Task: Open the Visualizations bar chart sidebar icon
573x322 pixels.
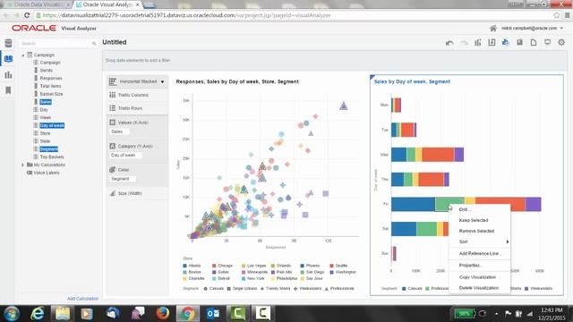Action: tap(8, 75)
